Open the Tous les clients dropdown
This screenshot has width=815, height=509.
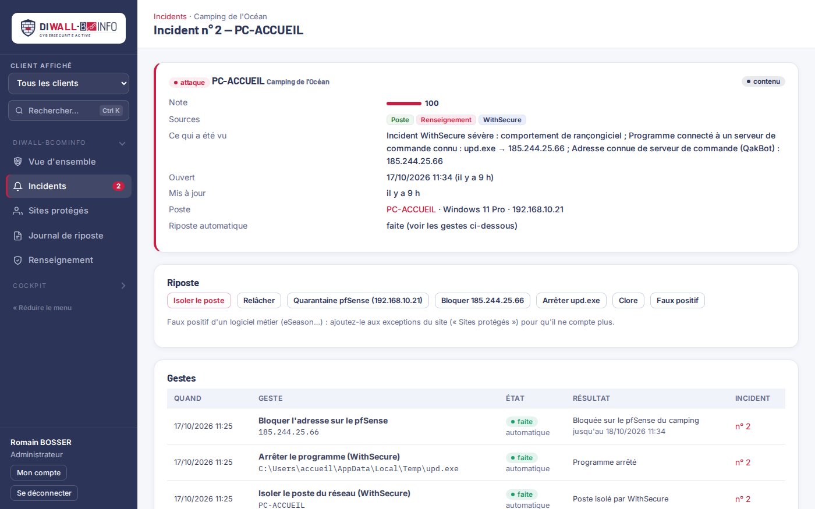[69, 83]
